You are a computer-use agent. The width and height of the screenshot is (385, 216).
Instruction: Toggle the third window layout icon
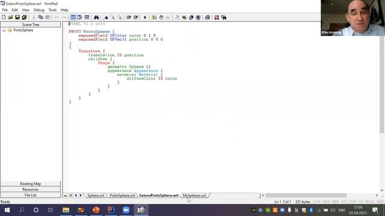click(x=87, y=17)
